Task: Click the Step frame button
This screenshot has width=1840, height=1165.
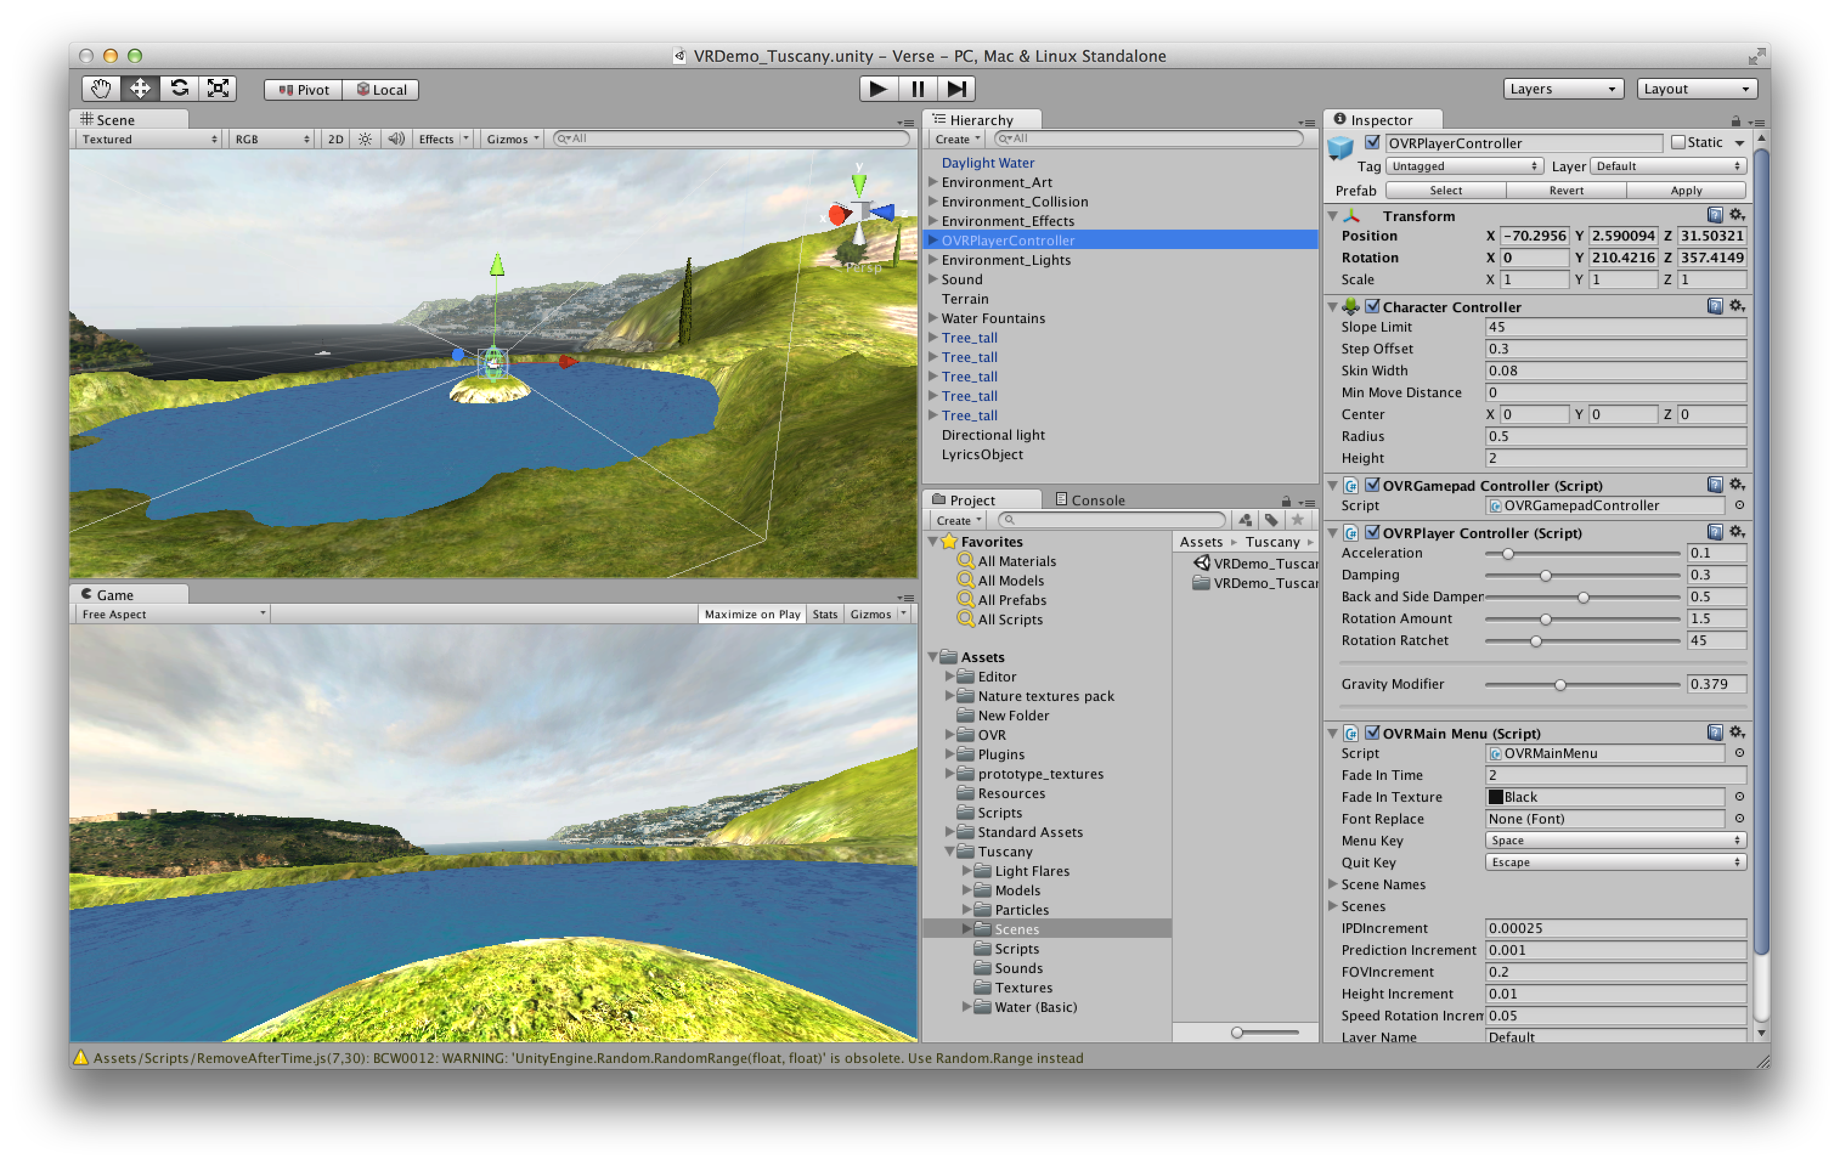Action: [956, 89]
